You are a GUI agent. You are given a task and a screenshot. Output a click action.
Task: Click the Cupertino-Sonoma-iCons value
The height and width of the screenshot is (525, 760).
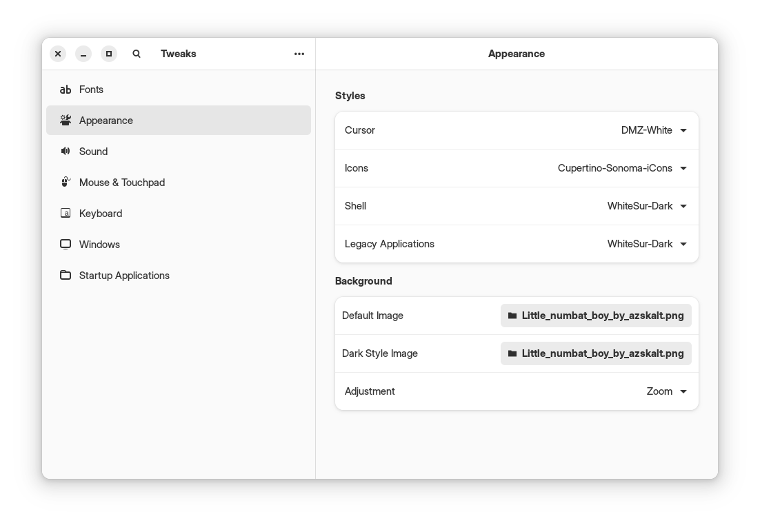tap(614, 168)
